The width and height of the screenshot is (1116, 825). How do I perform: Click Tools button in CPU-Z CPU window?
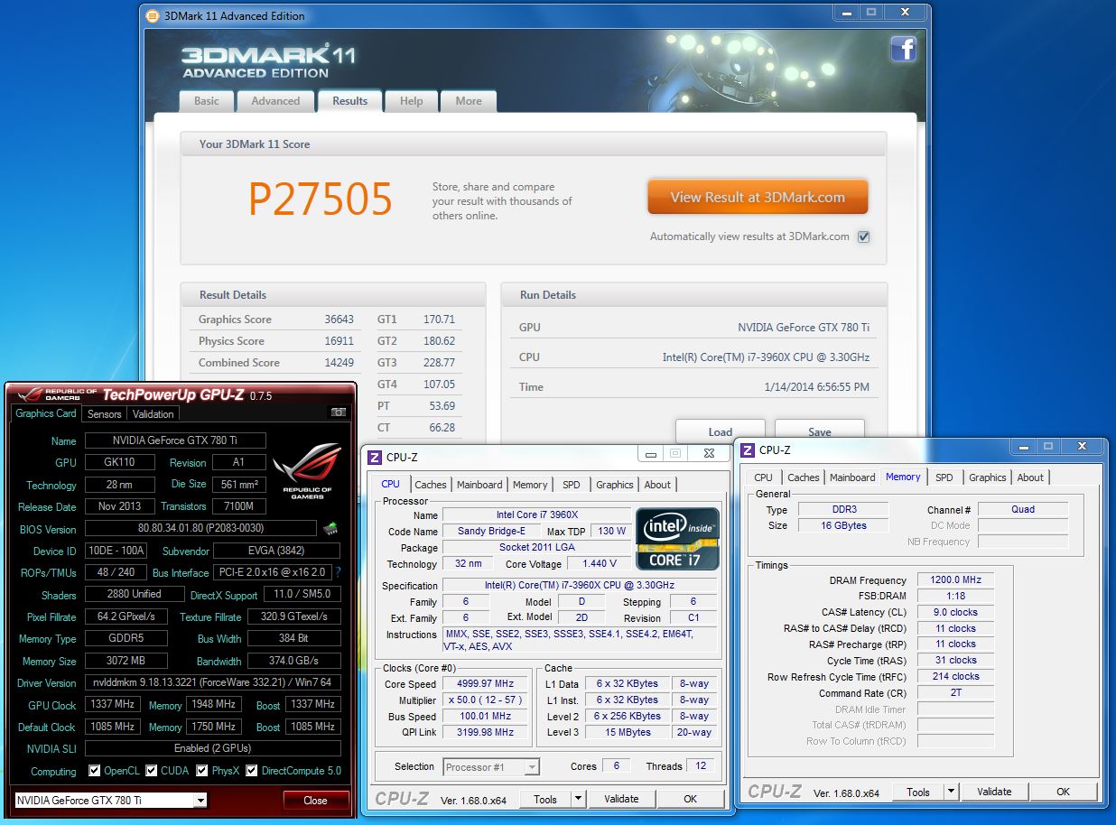click(x=545, y=799)
